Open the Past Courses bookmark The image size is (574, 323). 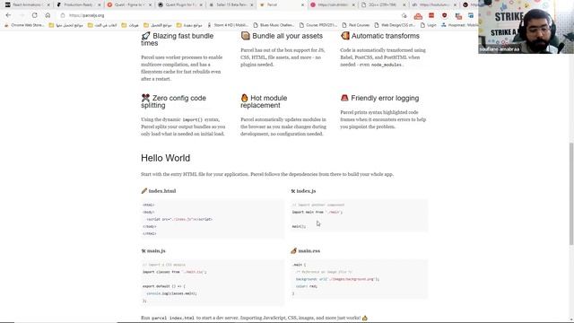click(355, 25)
